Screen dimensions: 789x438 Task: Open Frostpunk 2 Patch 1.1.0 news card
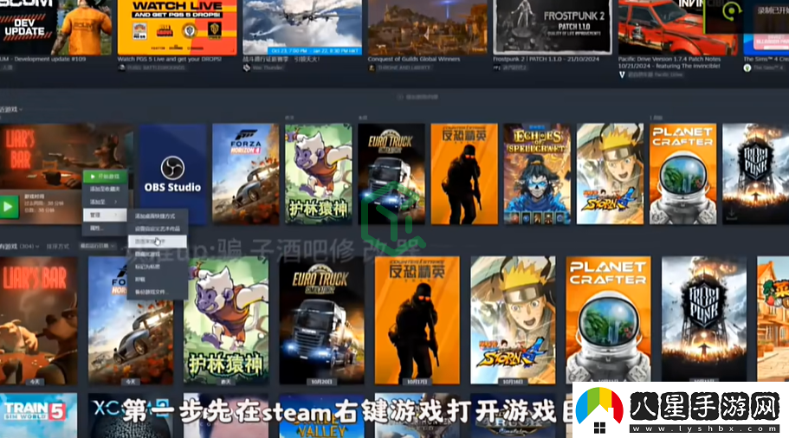(x=553, y=27)
